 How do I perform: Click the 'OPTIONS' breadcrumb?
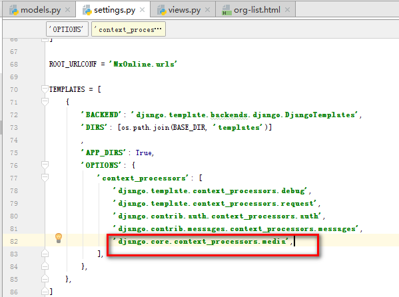point(67,29)
